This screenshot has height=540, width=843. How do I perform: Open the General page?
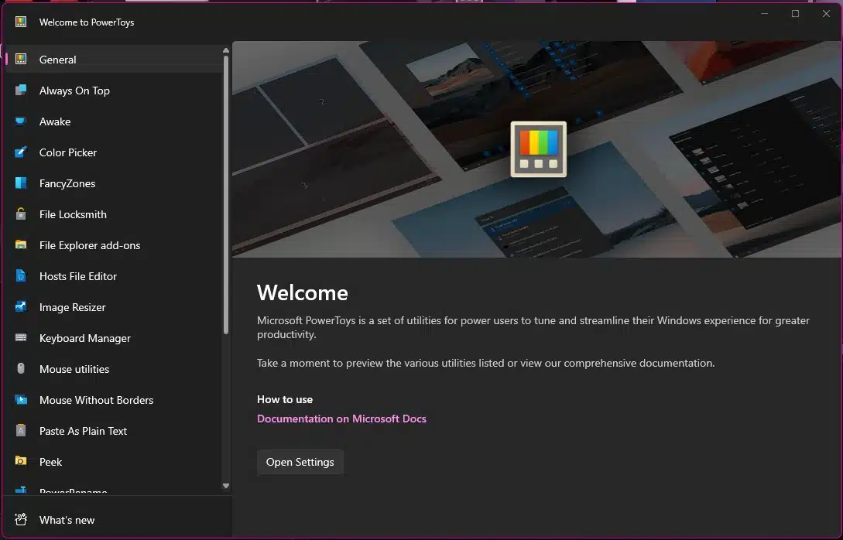(x=58, y=60)
